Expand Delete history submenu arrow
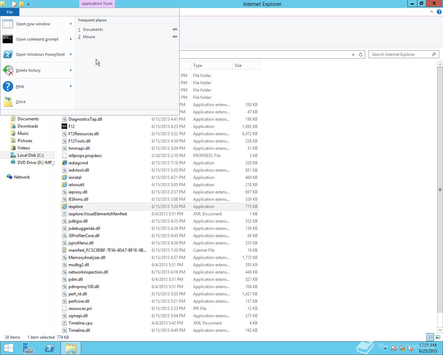 pyautogui.click(x=71, y=70)
